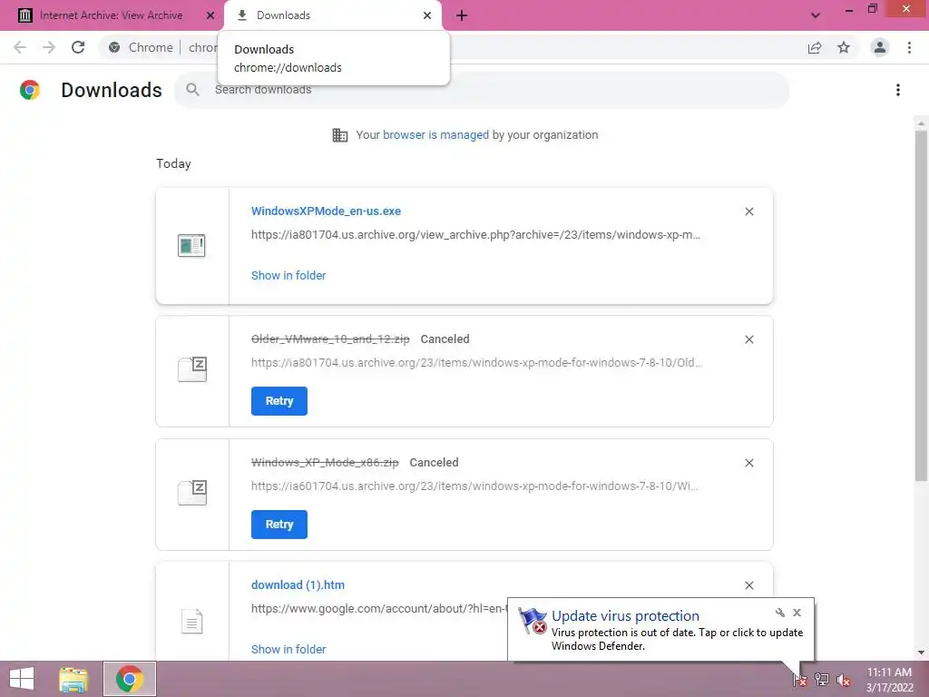Open File Explorer from the taskbar
This screenshot has height=697, width=929.
pyautogui.click(x=73, y=679)
